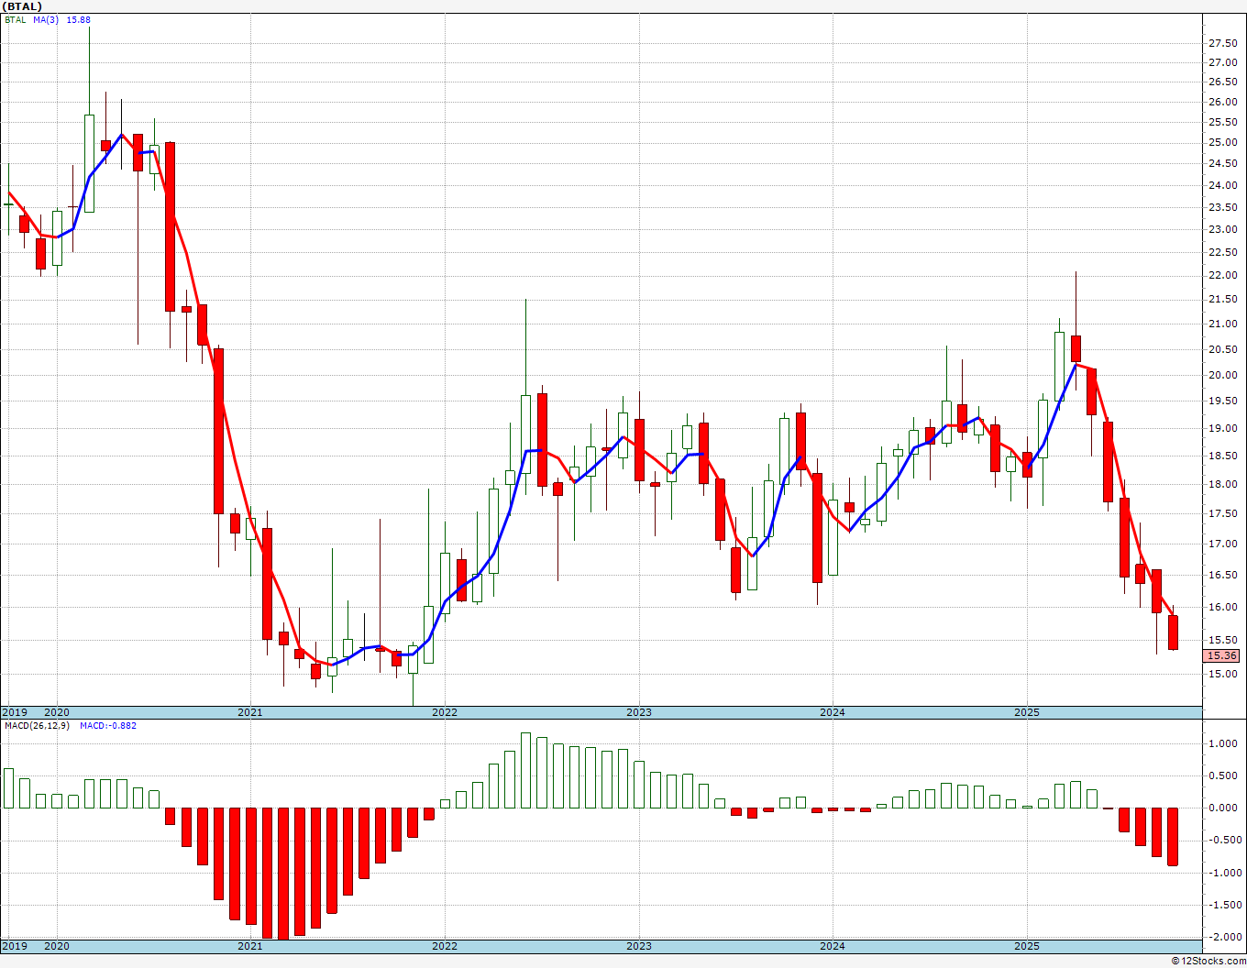Click the tallest MACD green histogram bar

click(525, 770)
